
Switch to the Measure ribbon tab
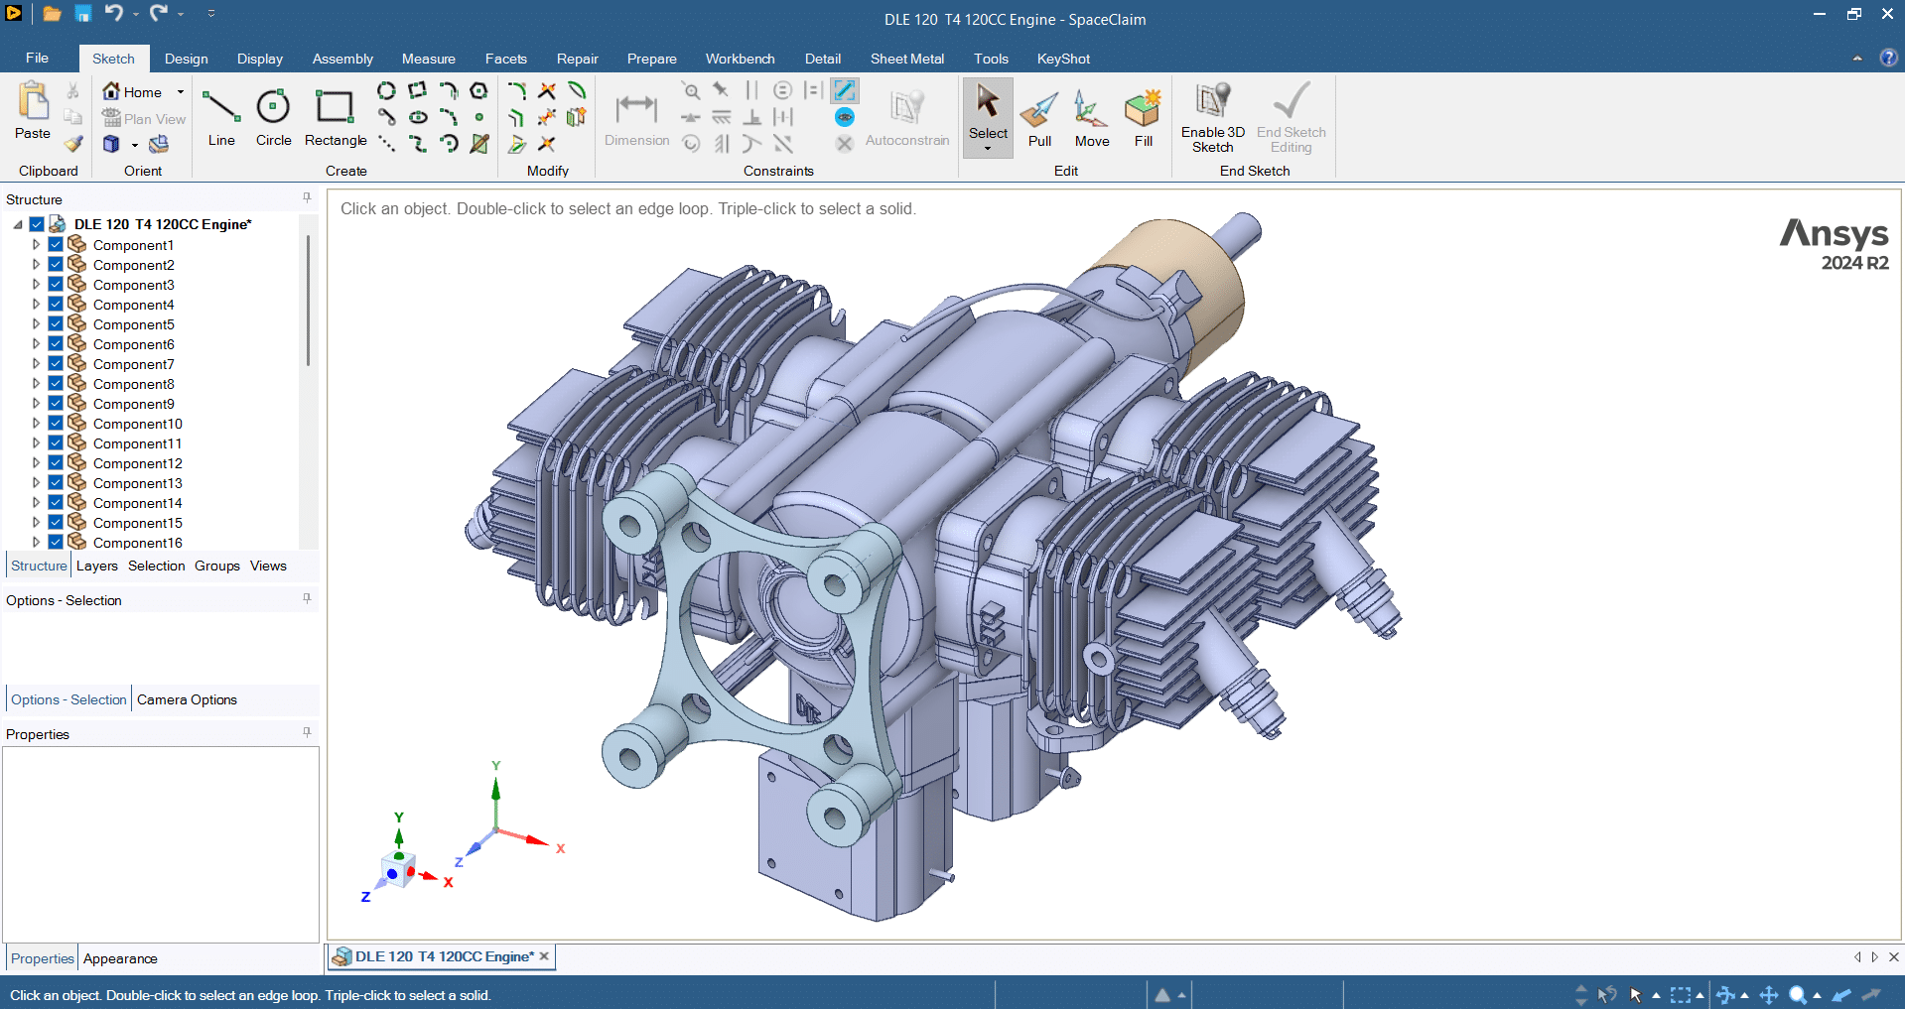(x=428, y=59)
